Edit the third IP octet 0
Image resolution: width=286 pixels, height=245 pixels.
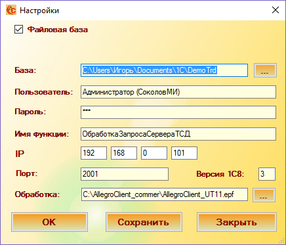pos(154,153)
